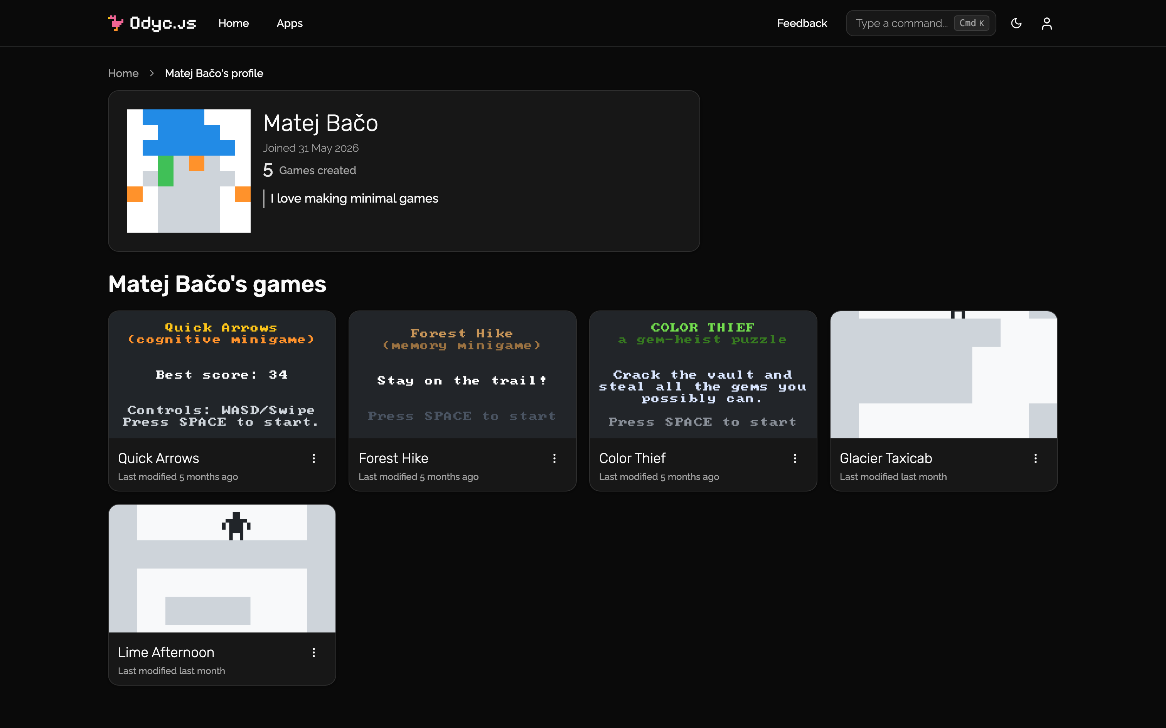Click the breadcrumb chevron separator
The width and height of the screenshot is (1166, 728).
[x=152, y=73]
